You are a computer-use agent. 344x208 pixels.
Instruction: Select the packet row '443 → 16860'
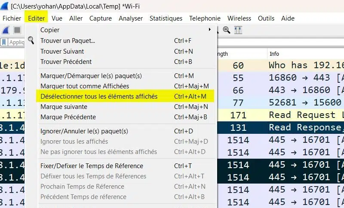pos(281,90)
